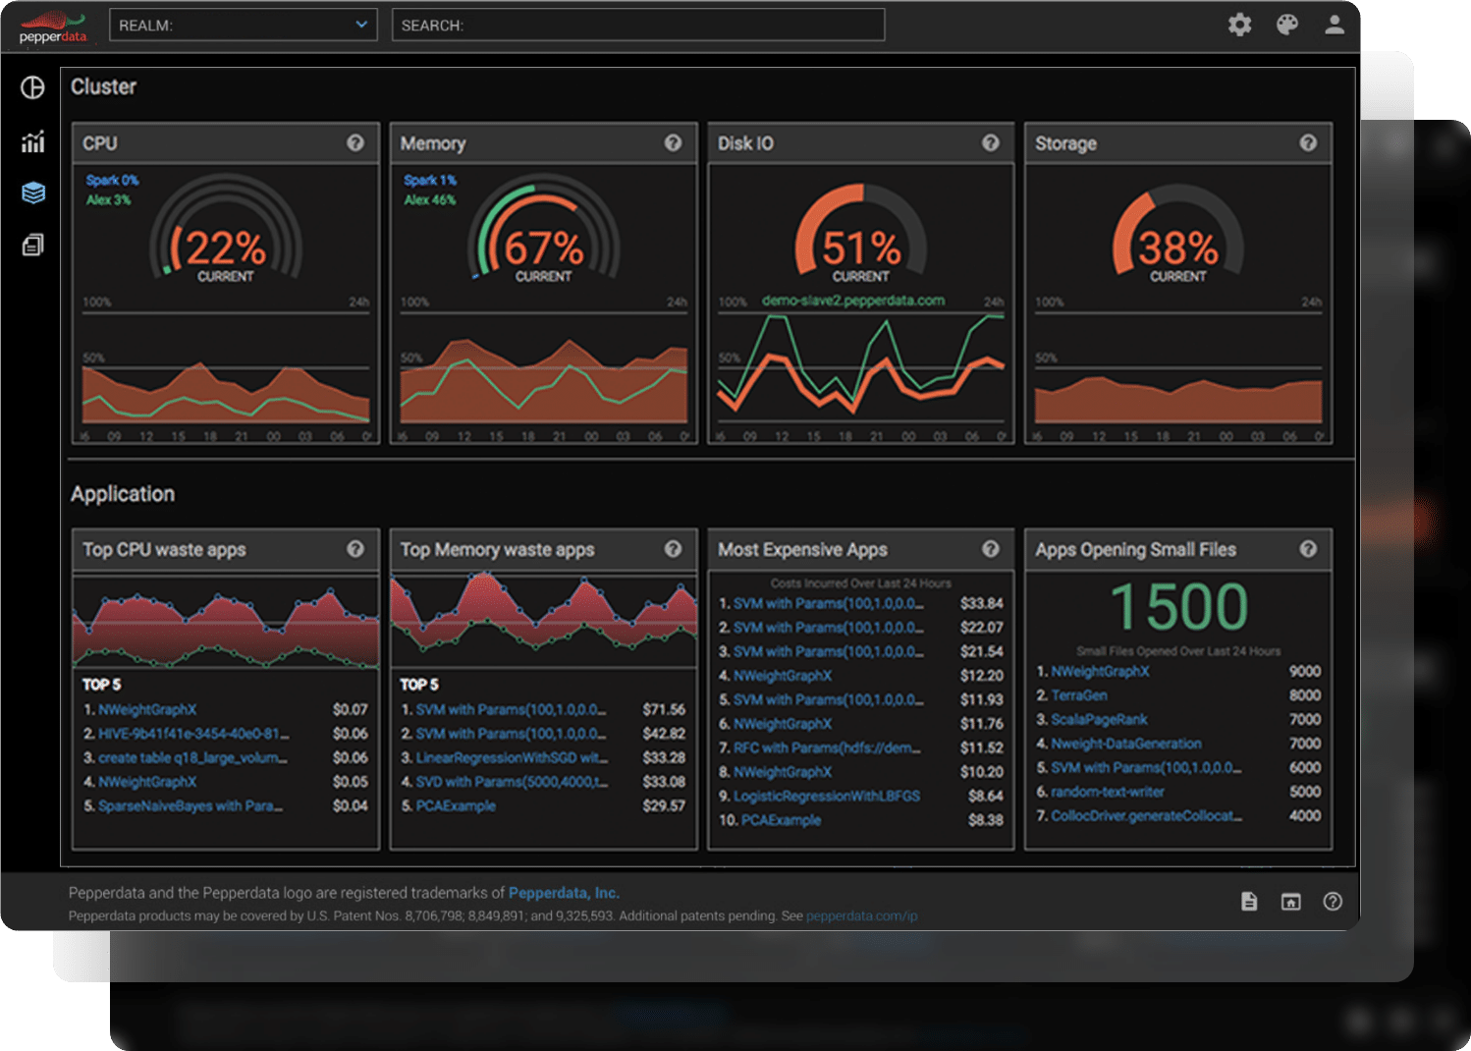This screenshot has height=1051, width=1471.
Task: Open the bar chart sidebar icon
Action: [32, 141]
